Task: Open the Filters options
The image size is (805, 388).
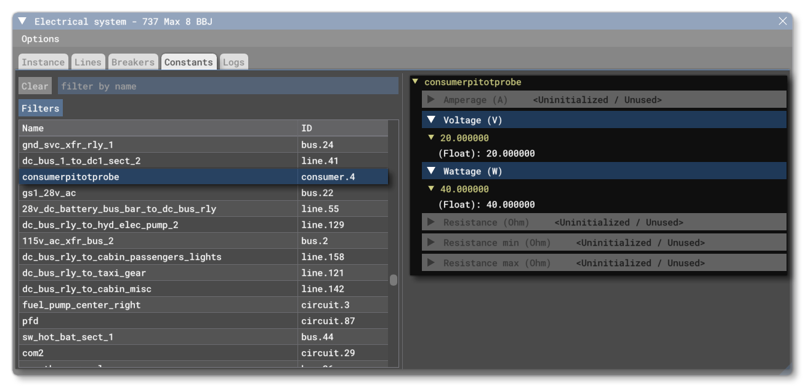Action: (x=40, y=108)
